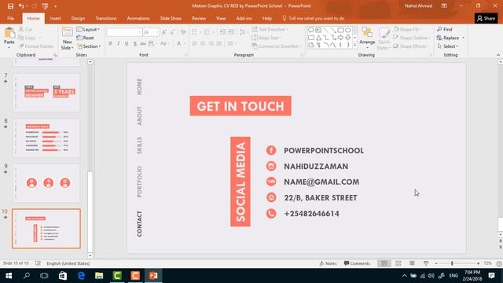Click the Save icon in quick access toolbar
The image size is (503, 283).
10,6
